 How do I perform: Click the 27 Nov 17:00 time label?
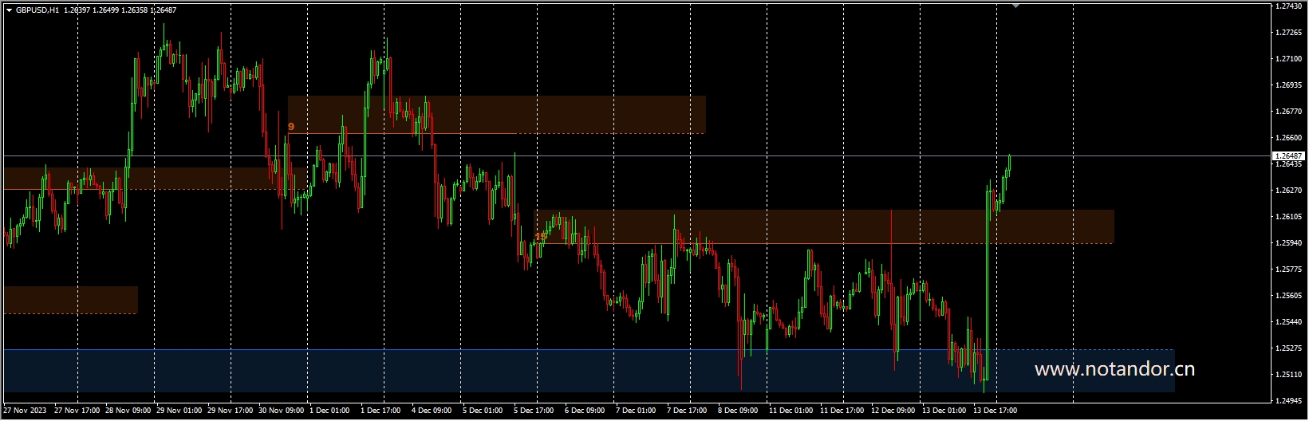pyautogui.click(x=77, y=411)
